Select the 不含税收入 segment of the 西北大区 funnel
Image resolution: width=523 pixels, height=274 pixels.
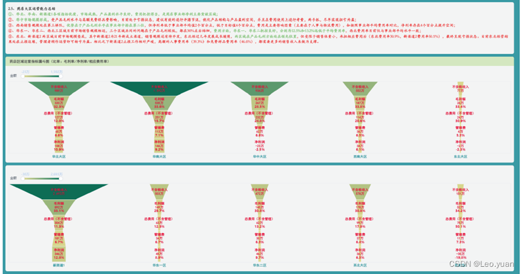(x=360, y=192)
